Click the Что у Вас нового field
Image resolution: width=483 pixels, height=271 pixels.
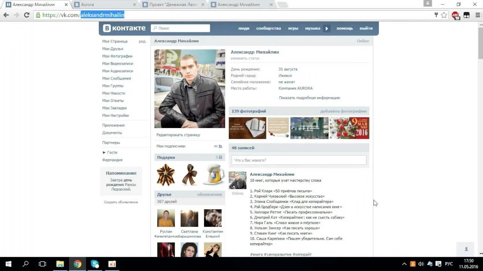tap(299, 160)
